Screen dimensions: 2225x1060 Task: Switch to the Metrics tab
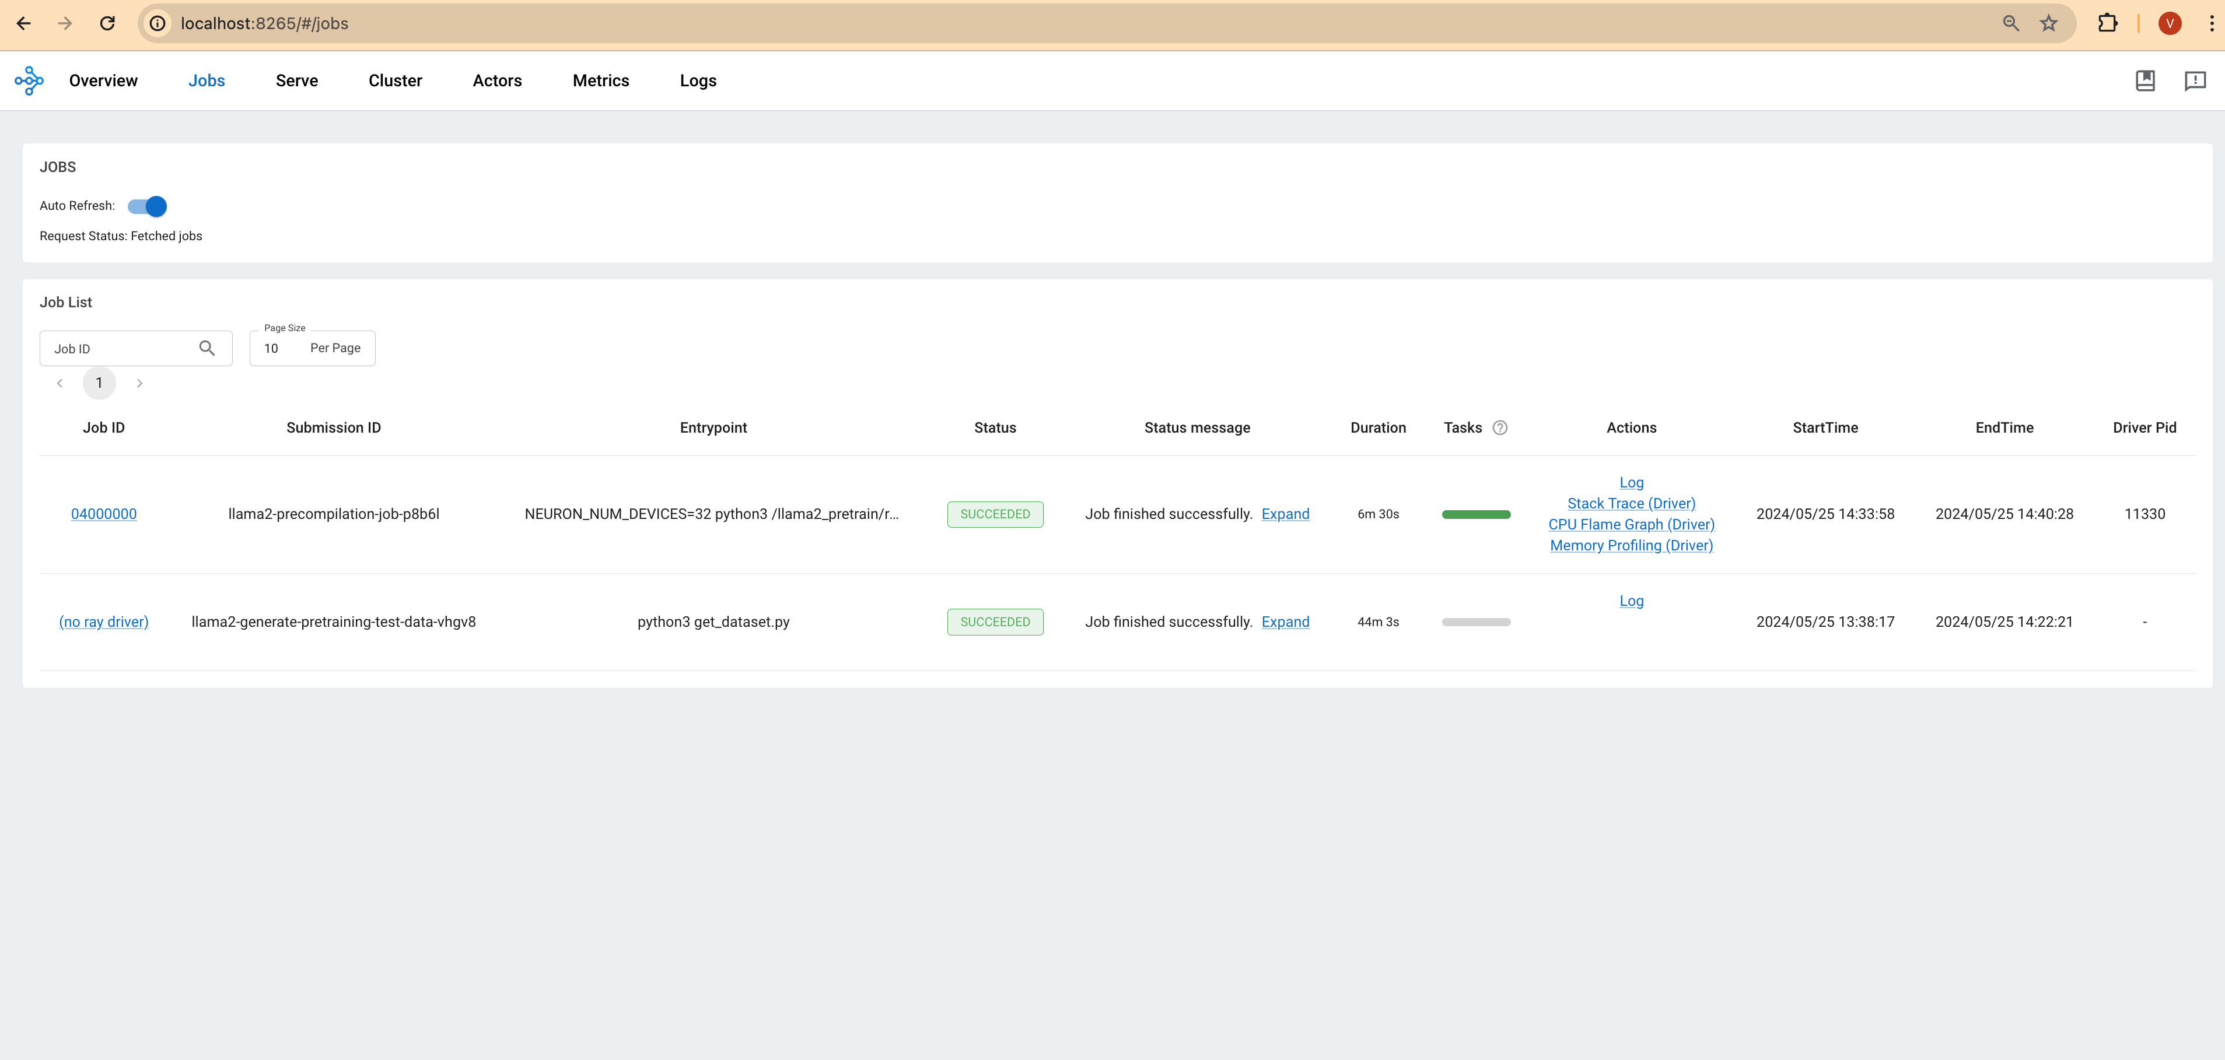[601, 80]
